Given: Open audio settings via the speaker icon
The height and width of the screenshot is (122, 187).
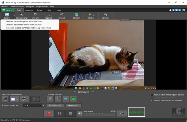Looking at the screenshot, I should coord(80,114).
